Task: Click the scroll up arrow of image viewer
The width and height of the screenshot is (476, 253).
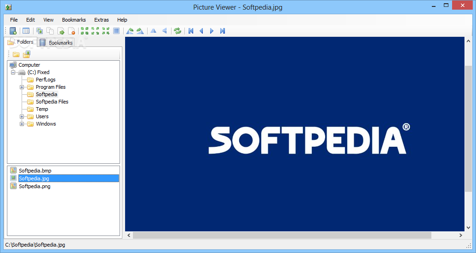Action: [468, 40]
